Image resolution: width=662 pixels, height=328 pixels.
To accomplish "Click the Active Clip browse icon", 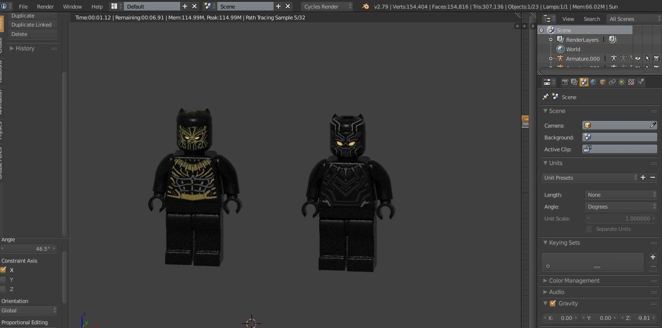I will point(588,149).
